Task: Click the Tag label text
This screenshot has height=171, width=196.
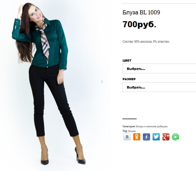Action: pos(125,131)
